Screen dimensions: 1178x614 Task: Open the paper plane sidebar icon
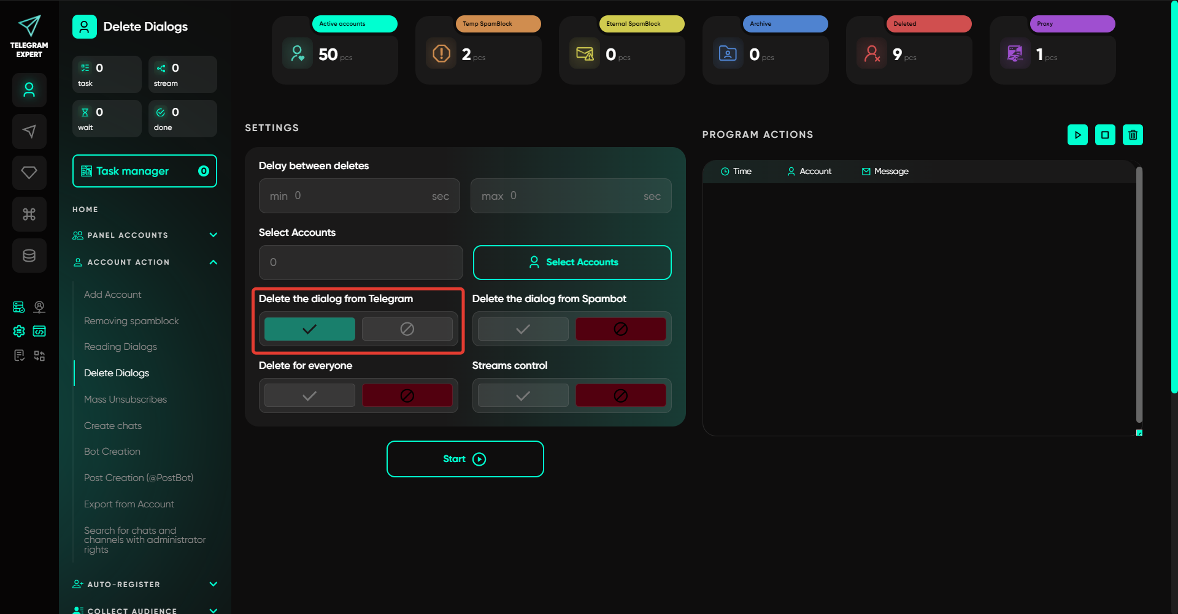pyautogui.click(x=29, y=131)
